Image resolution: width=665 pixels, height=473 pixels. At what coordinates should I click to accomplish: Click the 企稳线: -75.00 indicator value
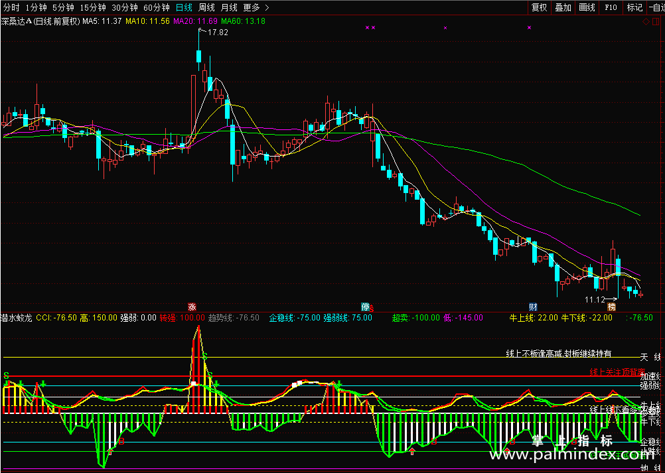[x=294, y=318]
